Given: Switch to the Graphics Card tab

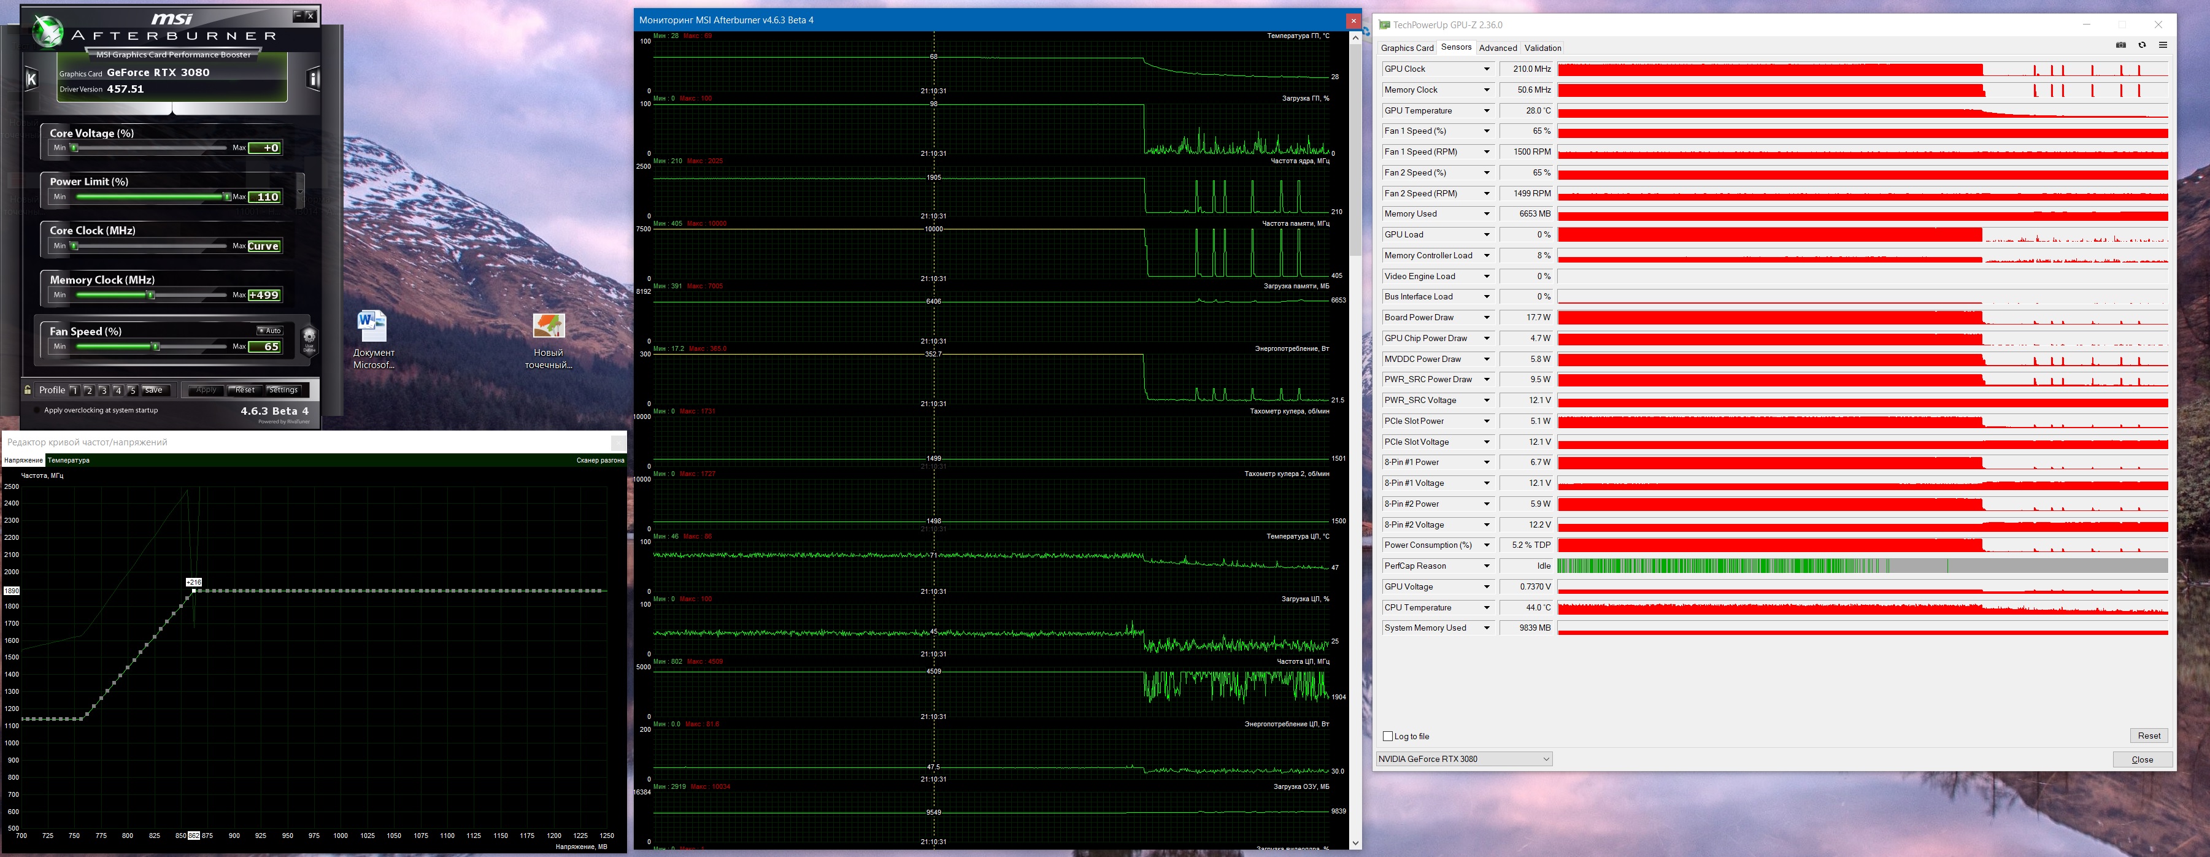Looking at the screenshot, I should coord(1407,48).
